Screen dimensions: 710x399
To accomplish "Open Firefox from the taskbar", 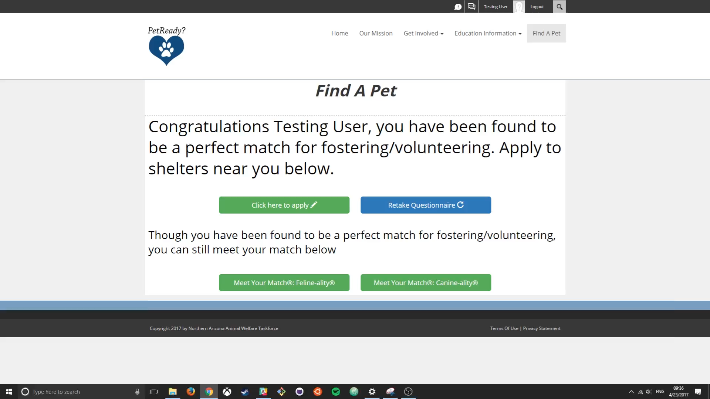I will pyautogui.click(x=191, y=392).
